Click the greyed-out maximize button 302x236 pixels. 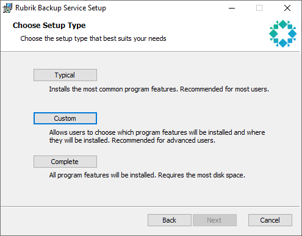[x=259, y=8]
